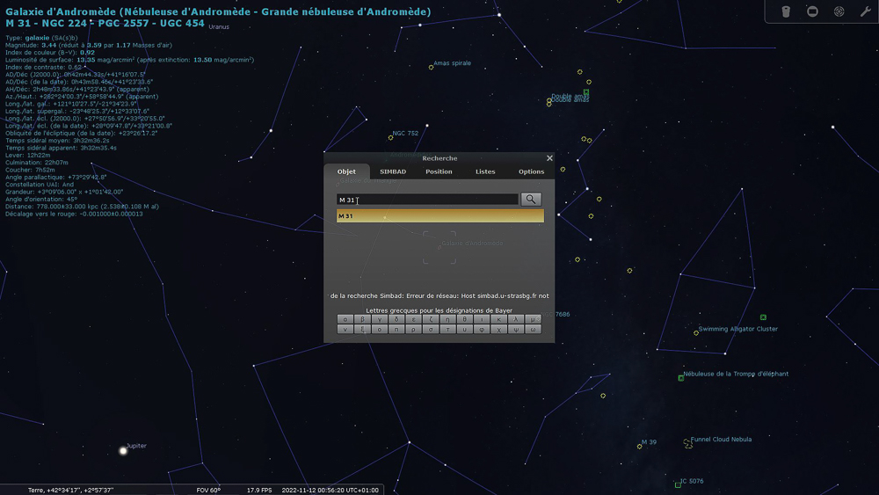Screen dimensions: 879x495
Task: Insert Greek letter beta β
Action: pyautogui.click(x=362, y=319)
